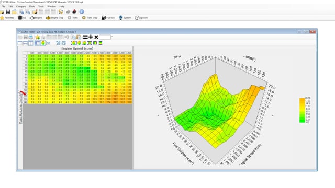Toggle the 2D line graph view icon

[48, 43]
